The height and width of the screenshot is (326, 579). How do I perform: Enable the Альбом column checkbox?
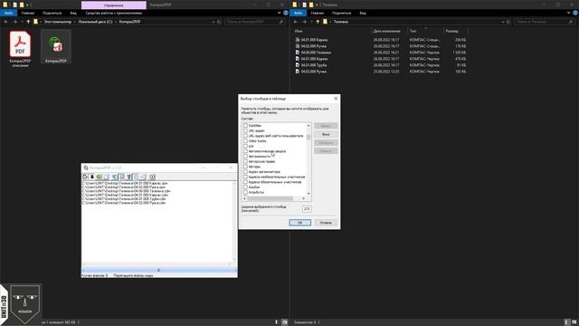(245, 187)
